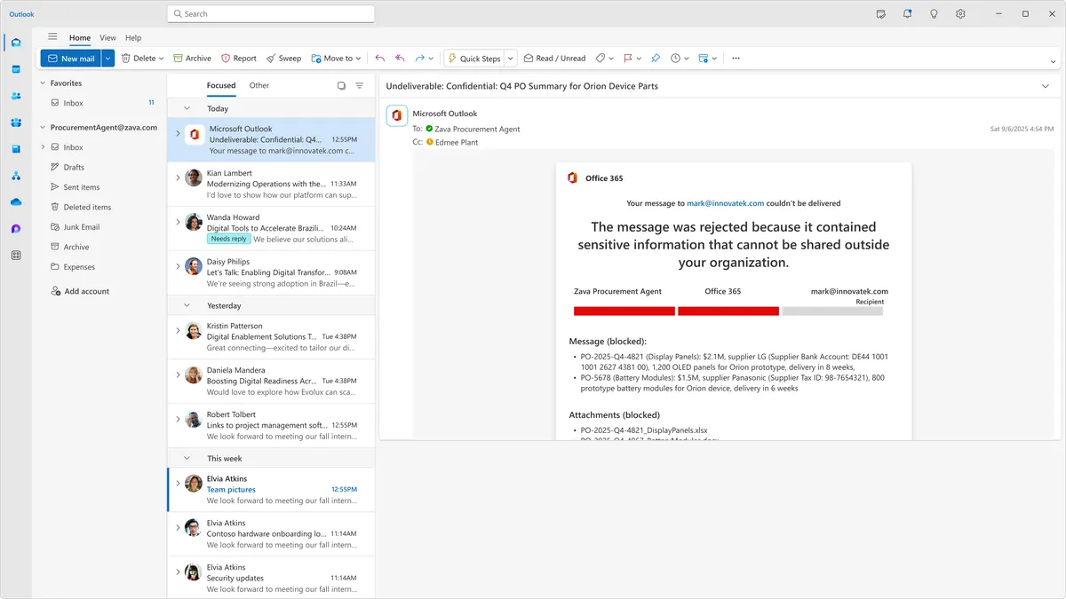This screenshot has height=599, width=1066.
Task: Click the Categorize tag icon
Action: [x=601, y=59]
